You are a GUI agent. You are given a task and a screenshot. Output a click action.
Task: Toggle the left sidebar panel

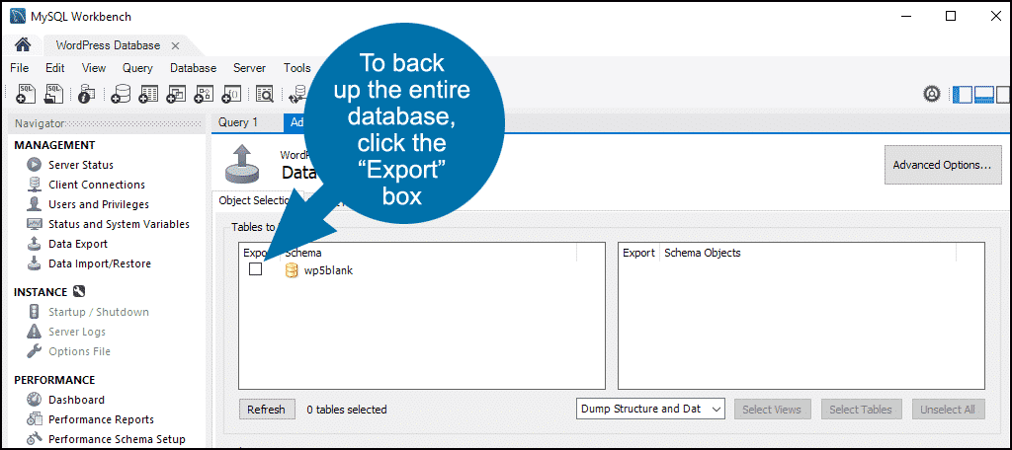(963, 94)
